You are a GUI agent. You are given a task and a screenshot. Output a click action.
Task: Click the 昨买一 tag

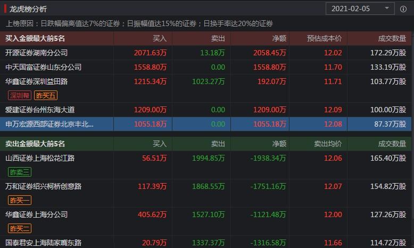click(20, 200)
